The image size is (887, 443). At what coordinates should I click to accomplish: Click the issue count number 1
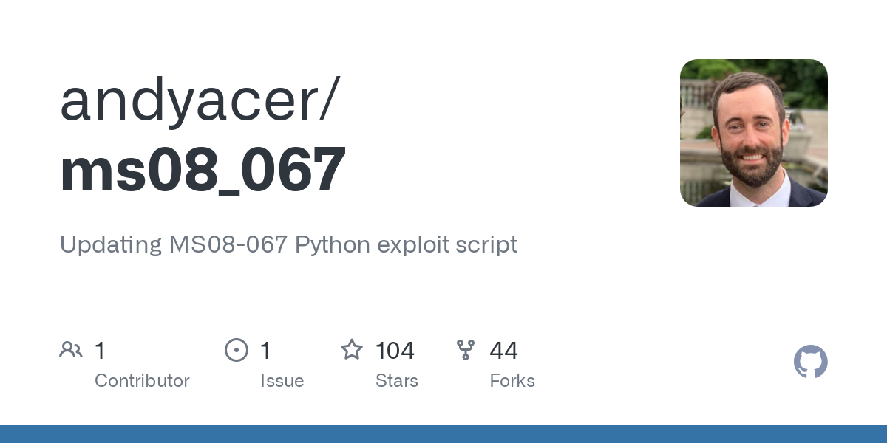click(265, 350)
